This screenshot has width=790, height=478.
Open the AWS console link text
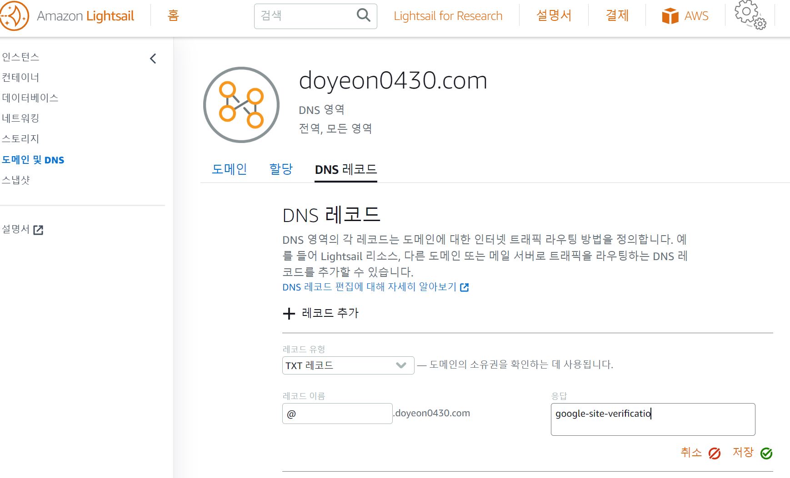pos(696,16)
